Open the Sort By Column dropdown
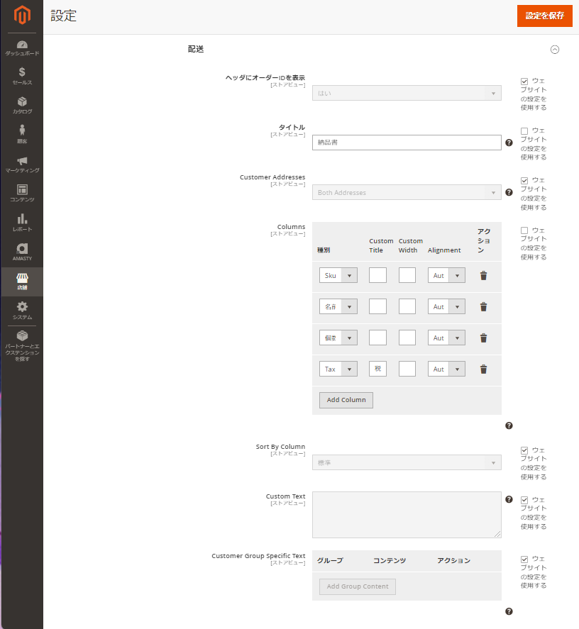The width and height of the screenshot is (579, 629). coord(407,462)
